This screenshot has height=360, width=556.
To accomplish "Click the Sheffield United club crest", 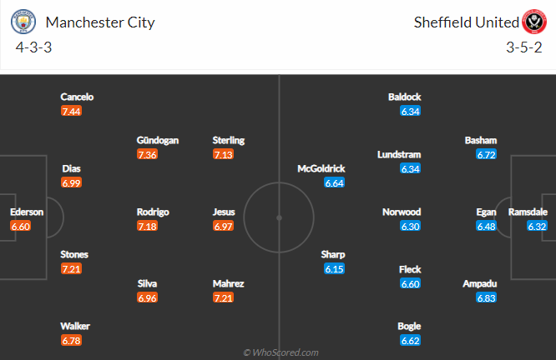I will tap(534, 21).
